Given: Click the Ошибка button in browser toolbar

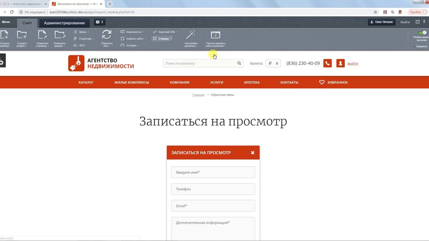Looking at the screenshot, I should (417, 12).
